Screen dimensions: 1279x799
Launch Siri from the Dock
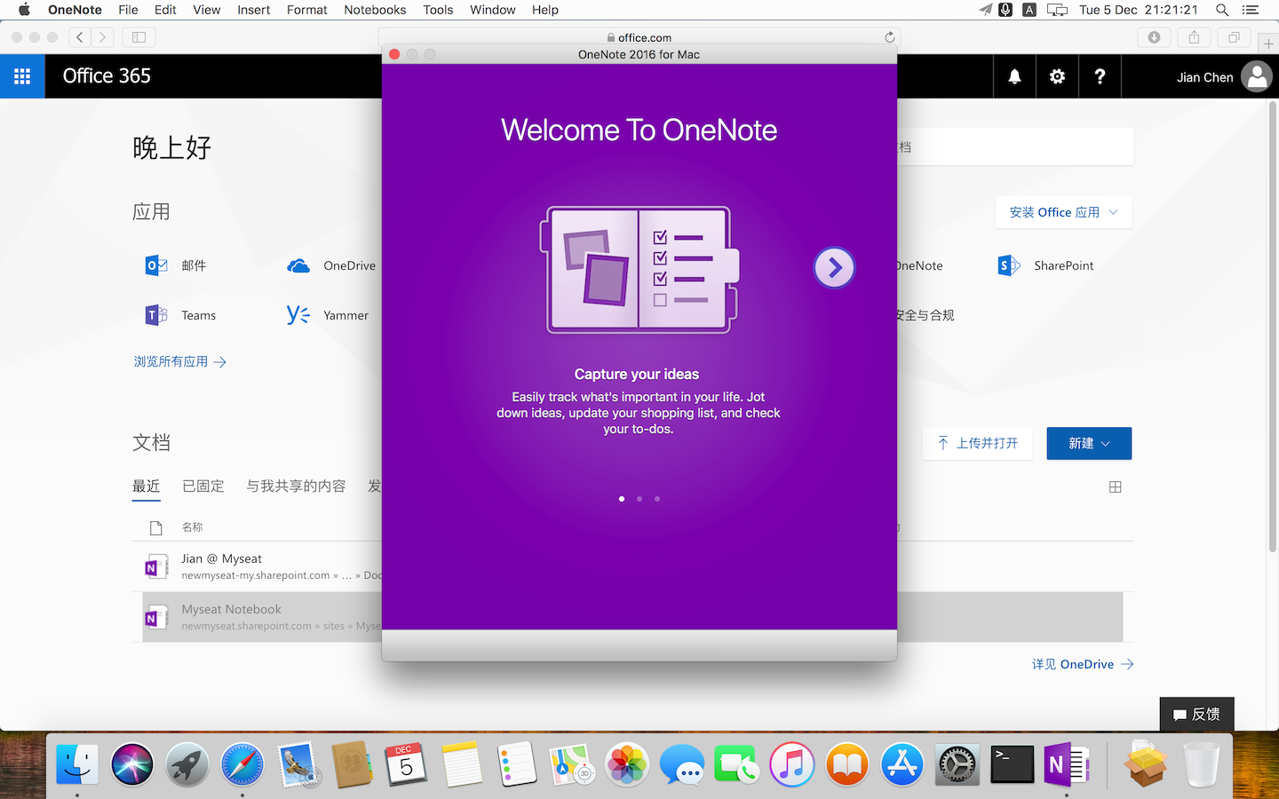132,764
